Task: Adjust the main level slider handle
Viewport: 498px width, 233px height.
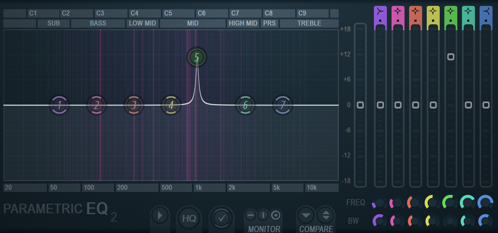Action: (360, 105)
